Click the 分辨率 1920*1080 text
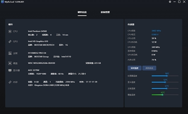Image resolution: width=188 pixels, height=114 pixels. pyautogui.click(x=37, y=74)
